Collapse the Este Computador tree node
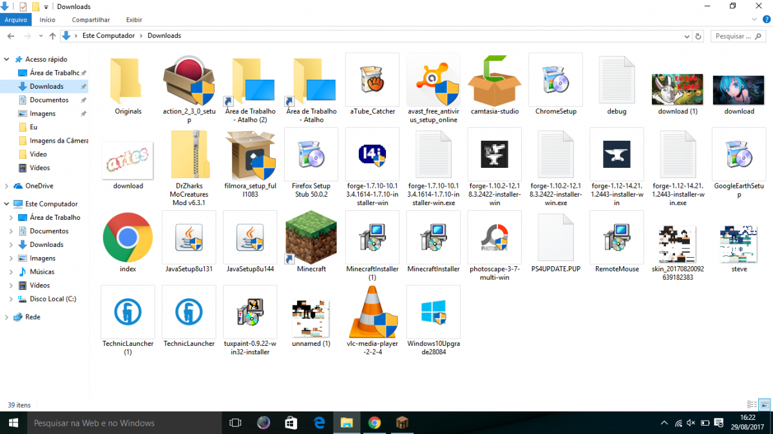The height and width of the screenshot is (434, 773). [x=6, y=204]
